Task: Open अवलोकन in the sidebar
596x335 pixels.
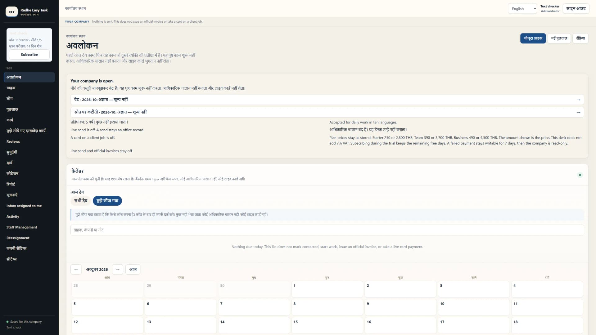Action: click(29, 77)
